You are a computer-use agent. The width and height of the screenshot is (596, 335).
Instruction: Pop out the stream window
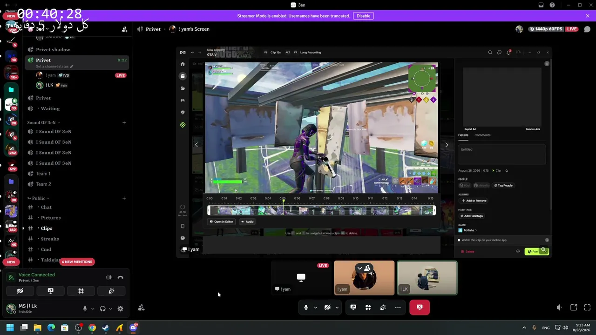pyautogui.click(x=574, y=308)
